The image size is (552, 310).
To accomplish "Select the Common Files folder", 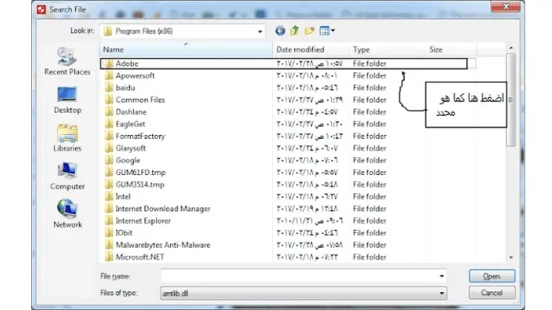I will (x=140, y=100).
